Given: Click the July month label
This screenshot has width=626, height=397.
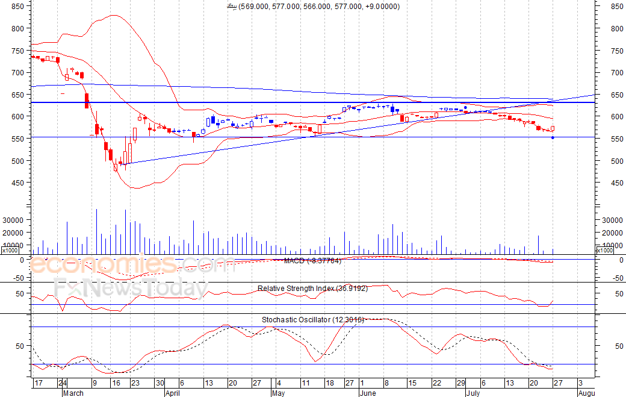Looking at the screenshot, I should 474,393.
